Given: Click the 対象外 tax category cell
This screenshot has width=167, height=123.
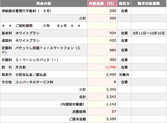Looking at the screenshot, I should tap(124, 75).
